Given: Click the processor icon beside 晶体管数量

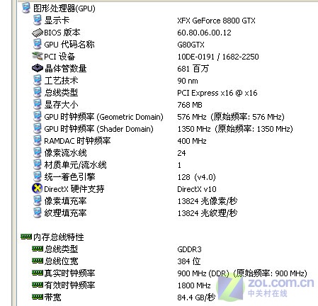Looking at the screenshot, I should point(38,68).
